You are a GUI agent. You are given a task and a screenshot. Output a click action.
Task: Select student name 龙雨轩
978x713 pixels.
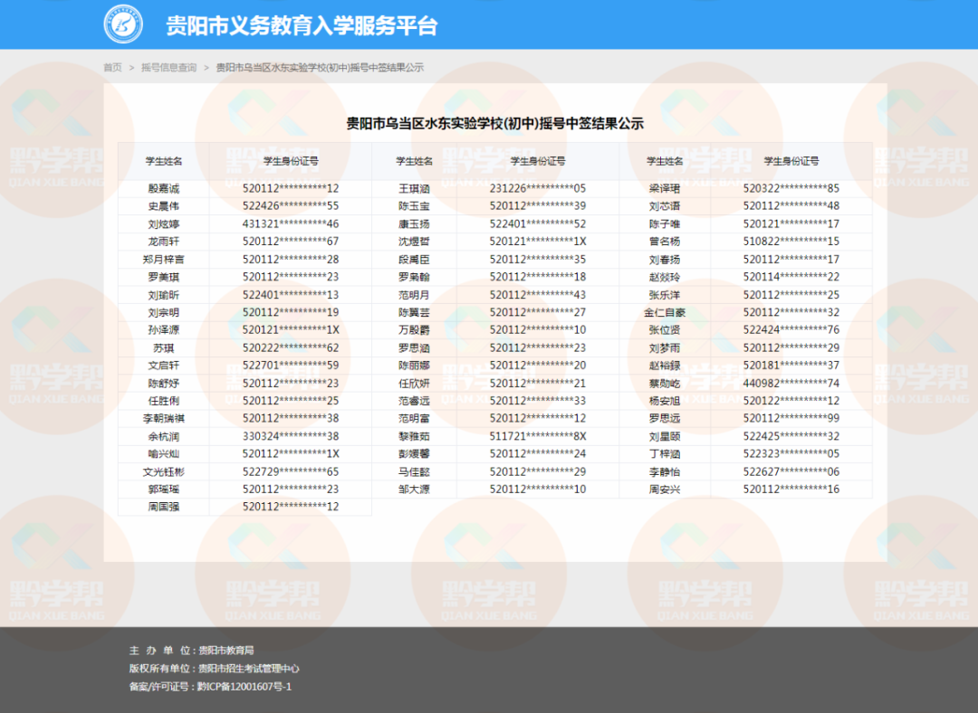click(x=163, y=242)
